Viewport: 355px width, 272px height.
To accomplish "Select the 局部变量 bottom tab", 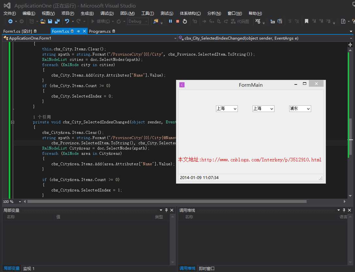I will pos(11,268).
